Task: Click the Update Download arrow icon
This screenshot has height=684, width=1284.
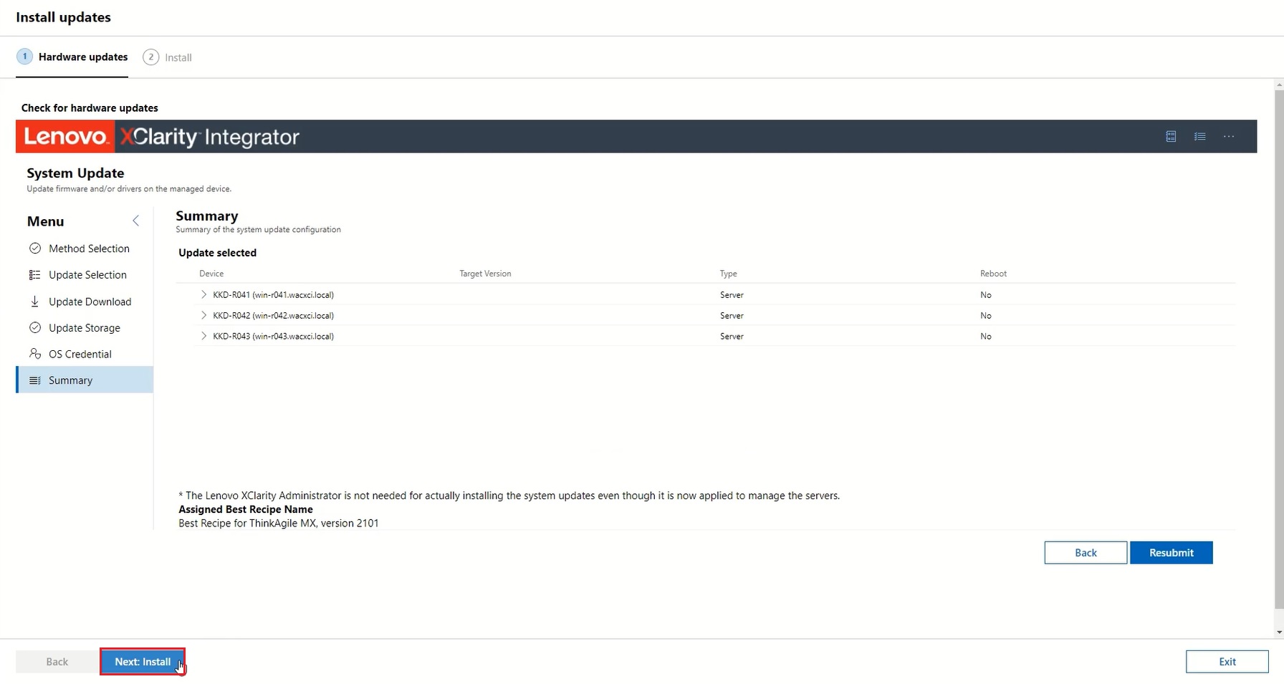Action: 34,302
